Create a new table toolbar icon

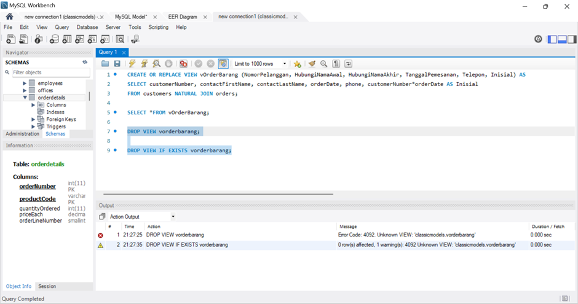tap(67, 39)
